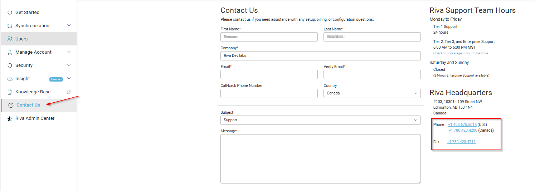
Task: Click the Insight cloud icon
Action: pos(10,79)
